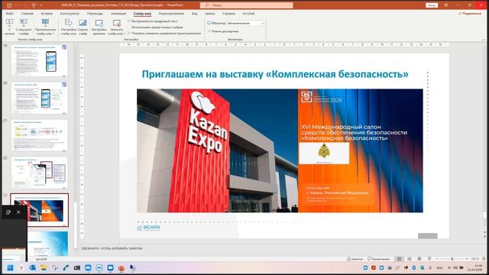Viewport: 489px width, 275px height.
Task: Select slide 22 thumbnail
Action: coord(39,173)
